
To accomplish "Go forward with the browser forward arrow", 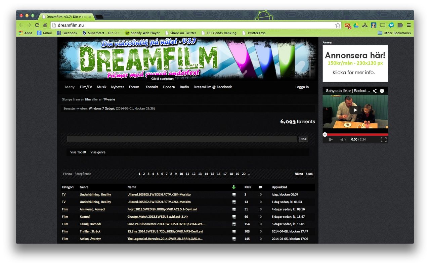I will tap(29, 25).
